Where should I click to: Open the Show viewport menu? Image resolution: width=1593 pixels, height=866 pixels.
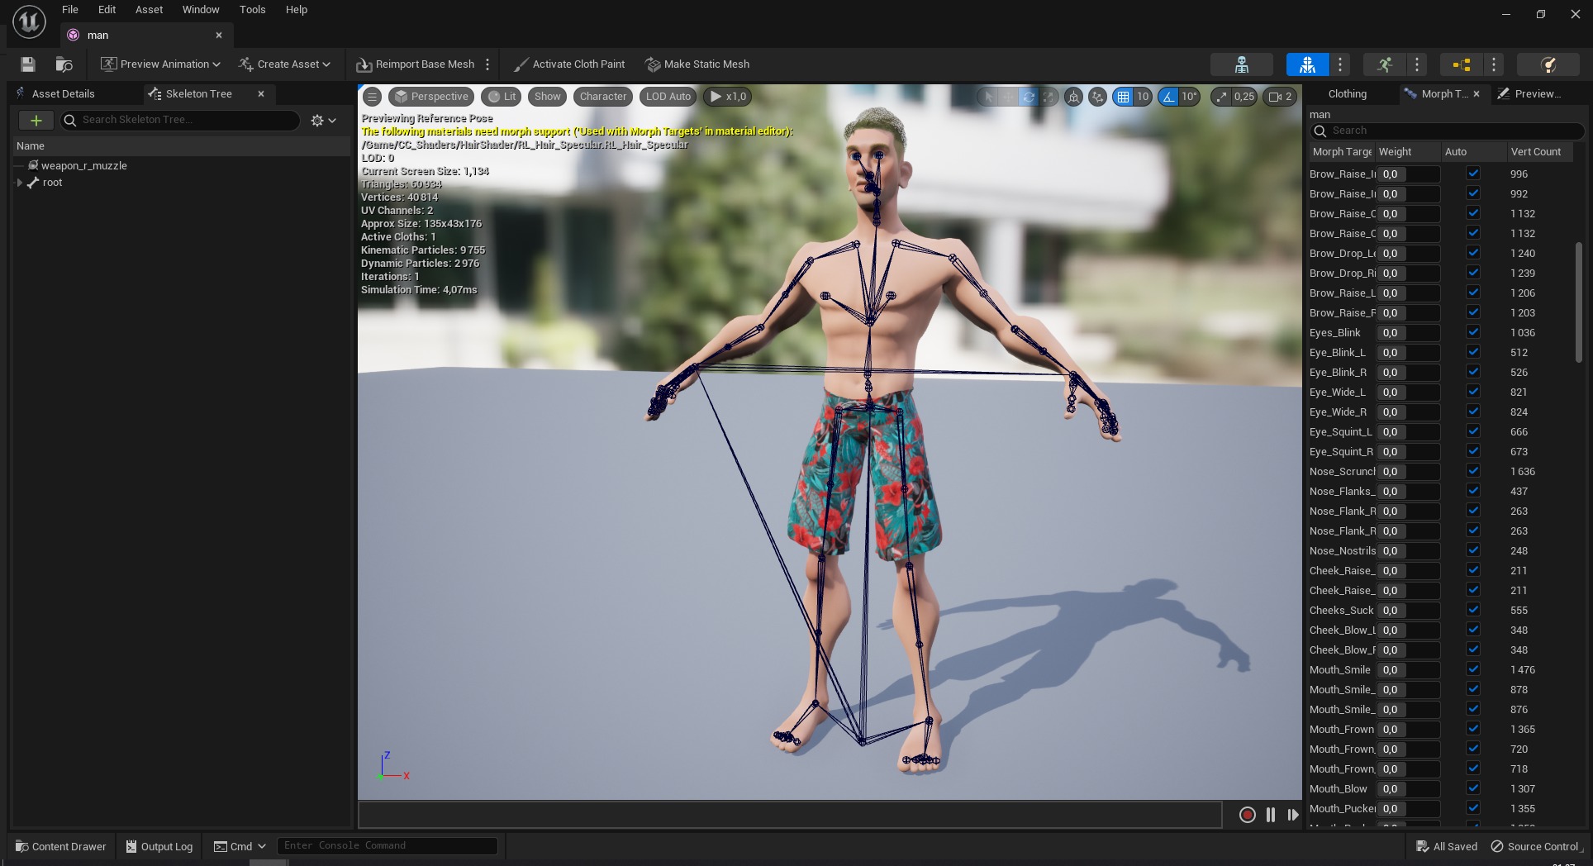[x=547, y=97]
